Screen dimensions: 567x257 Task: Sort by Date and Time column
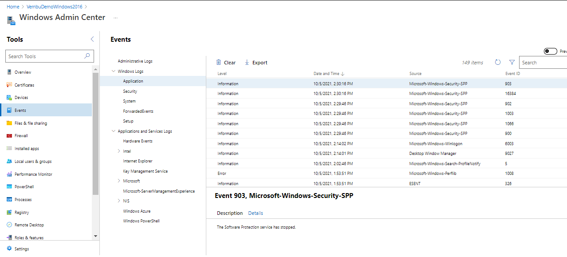tap(329, 74)
